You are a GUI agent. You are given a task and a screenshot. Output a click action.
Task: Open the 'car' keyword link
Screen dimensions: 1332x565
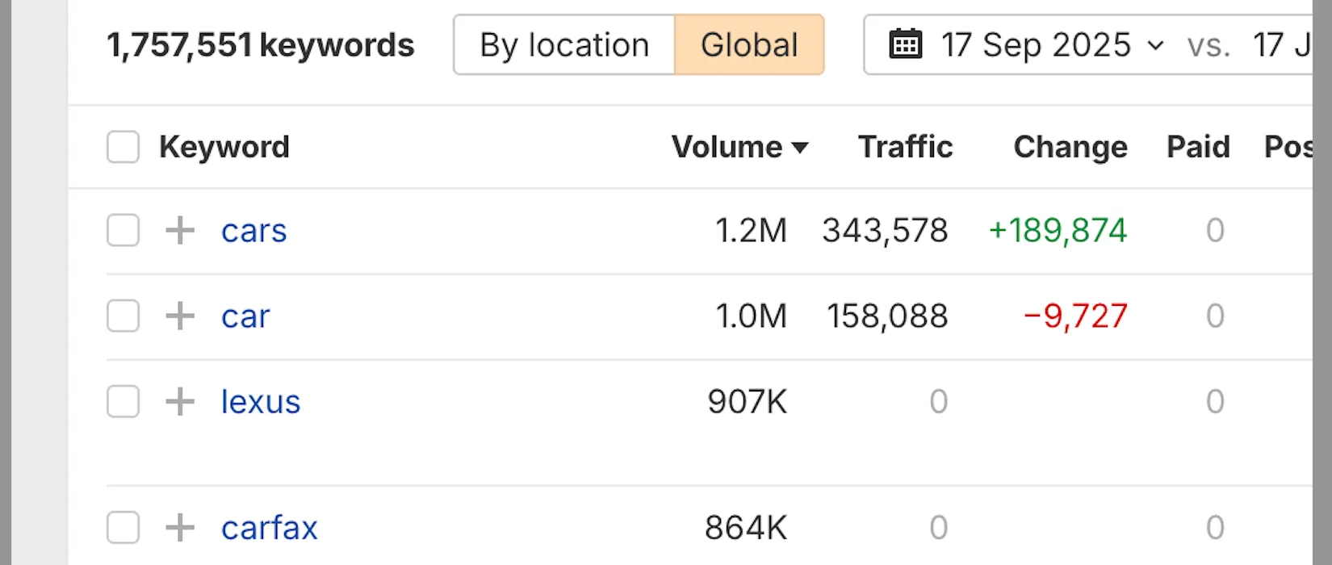click(x=245, y=316)
